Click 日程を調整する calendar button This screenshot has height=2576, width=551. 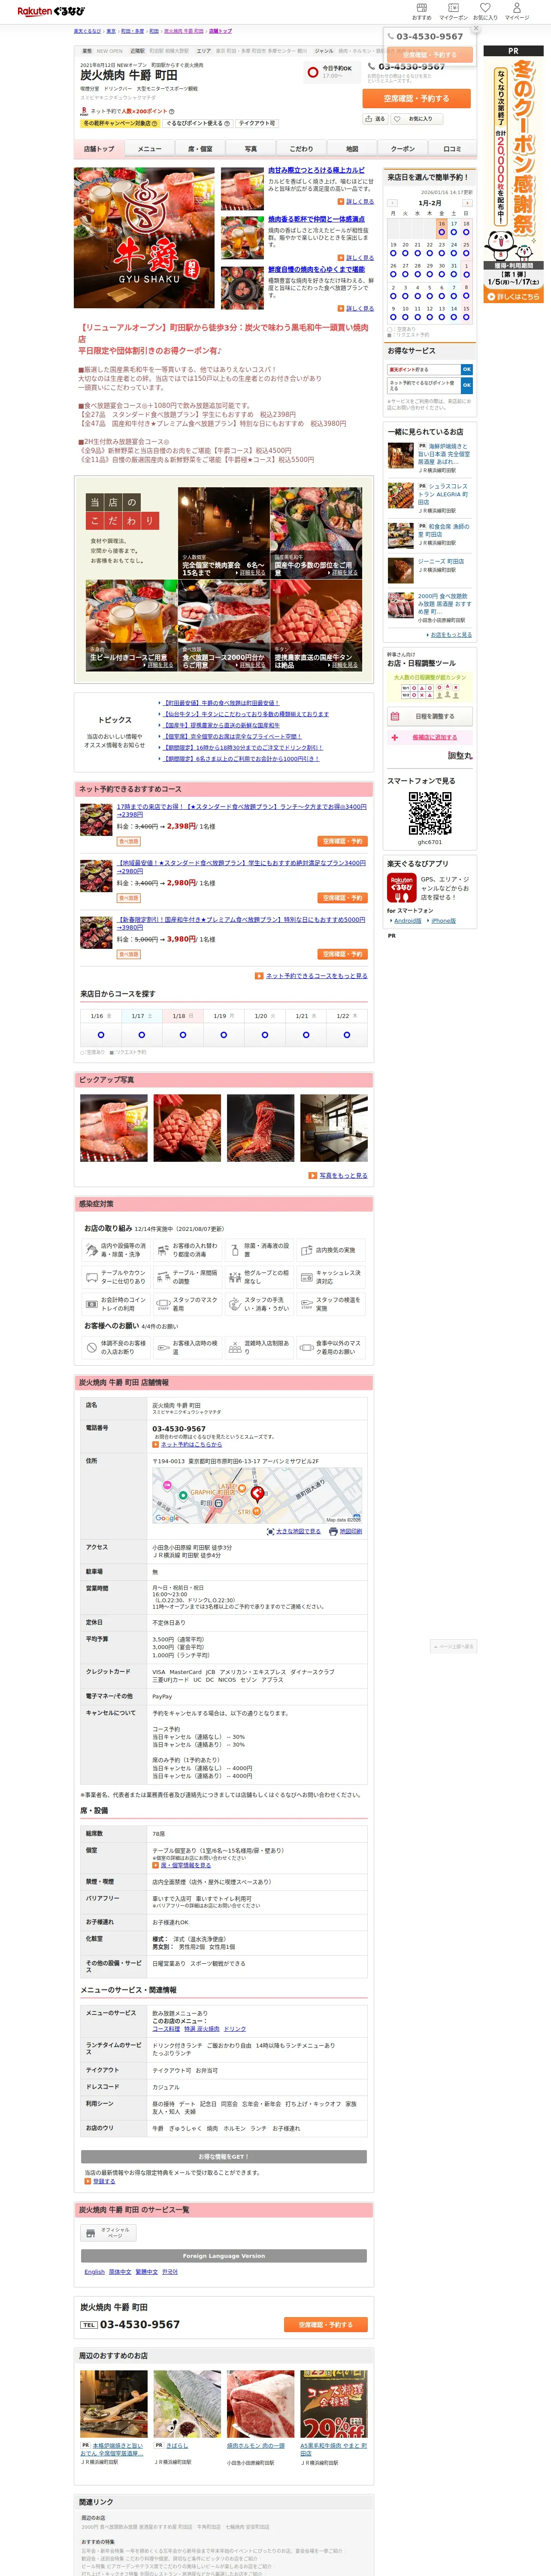[x=429, y=716]
